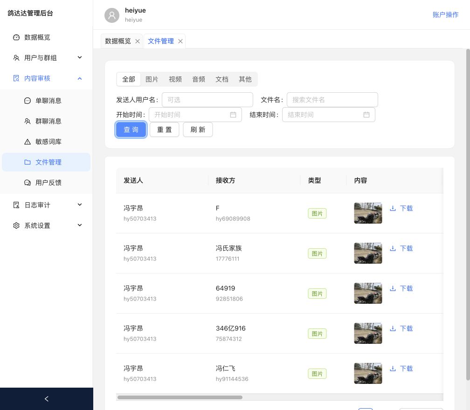
Task: Filter files by 图片 type
Action: pyautogui.click(x=152, y=79)
